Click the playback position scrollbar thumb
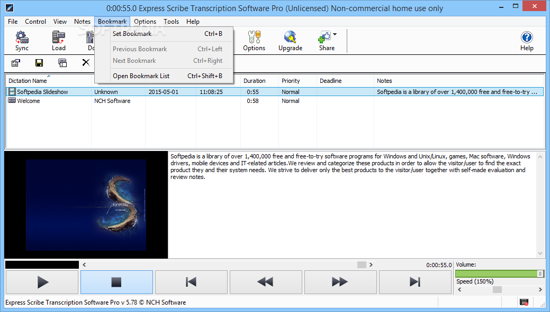This screenshot has width=550, height=312. (x=362, y=265)
